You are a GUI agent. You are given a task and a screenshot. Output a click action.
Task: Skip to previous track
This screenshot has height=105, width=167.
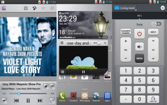[x=17, y=101]
